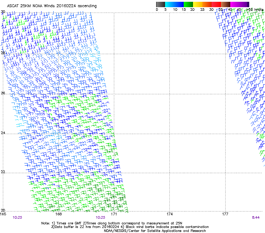The image size is (265, 233).
Task: Click the dark purple 45-50 legend segment
Action: click(244, 4)
